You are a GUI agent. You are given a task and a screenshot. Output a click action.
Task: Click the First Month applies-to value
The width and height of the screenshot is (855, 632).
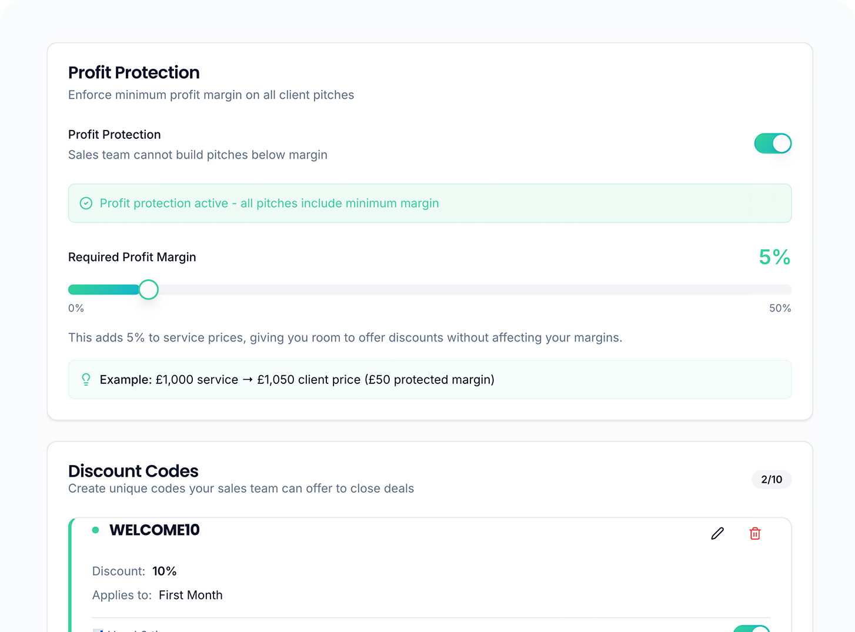tap(191, 595)
